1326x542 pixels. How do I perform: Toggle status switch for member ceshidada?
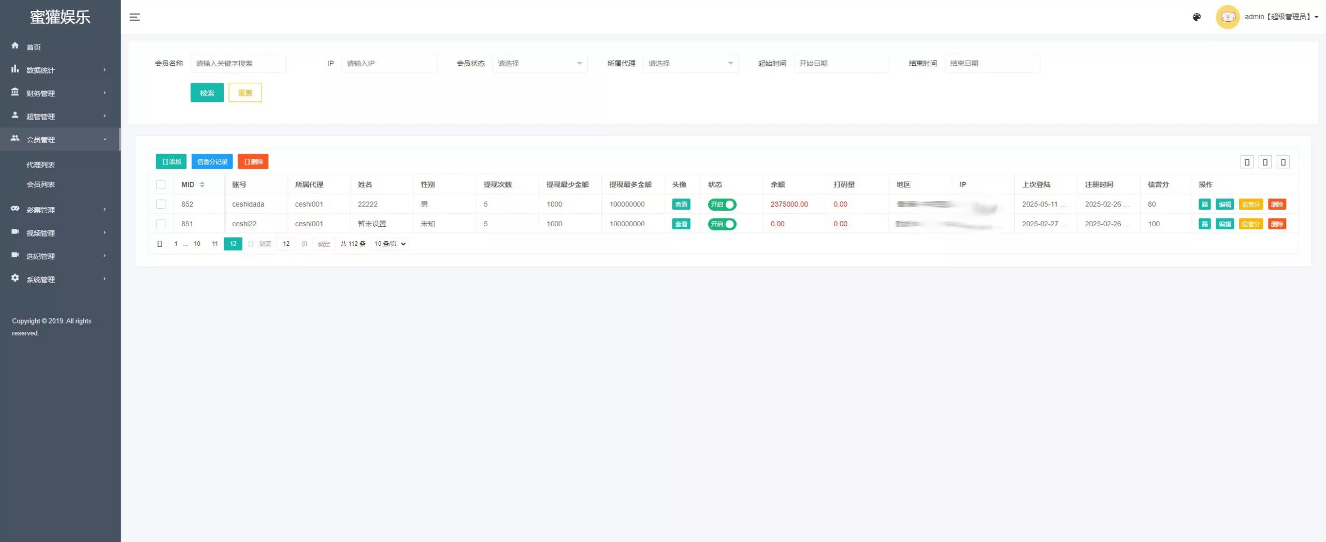tap(722, 204)
